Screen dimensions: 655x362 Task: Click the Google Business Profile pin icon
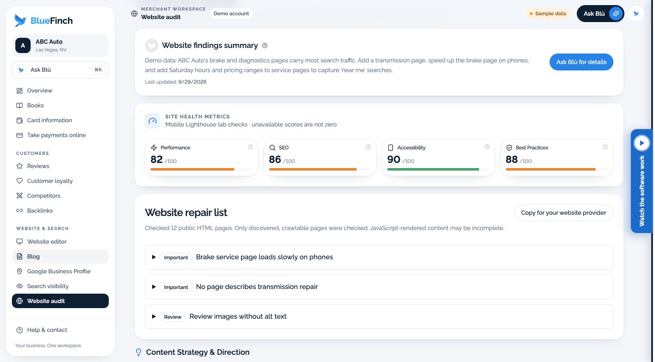[20, 271]
